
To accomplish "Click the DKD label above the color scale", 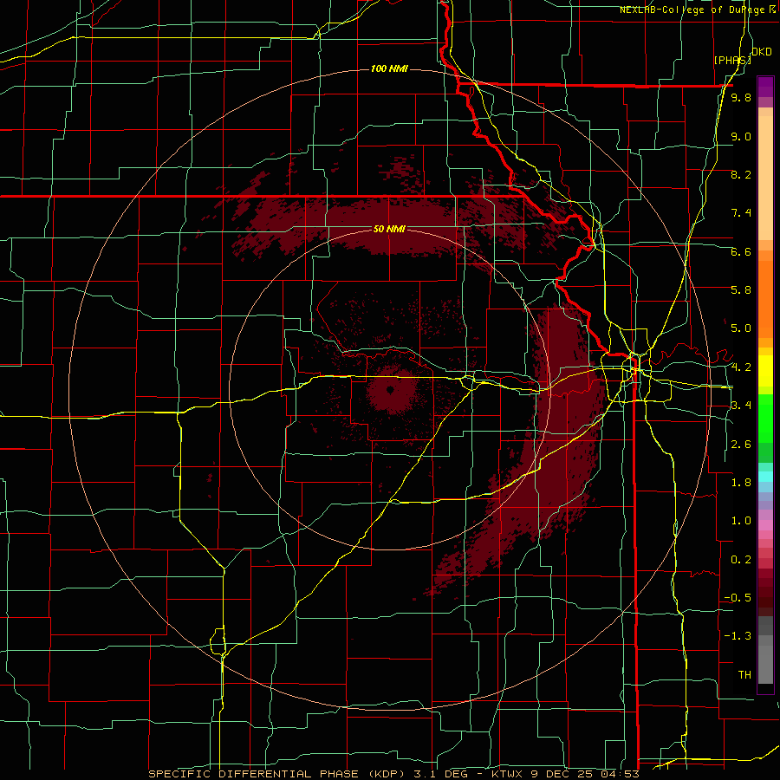I will (762, 52).
